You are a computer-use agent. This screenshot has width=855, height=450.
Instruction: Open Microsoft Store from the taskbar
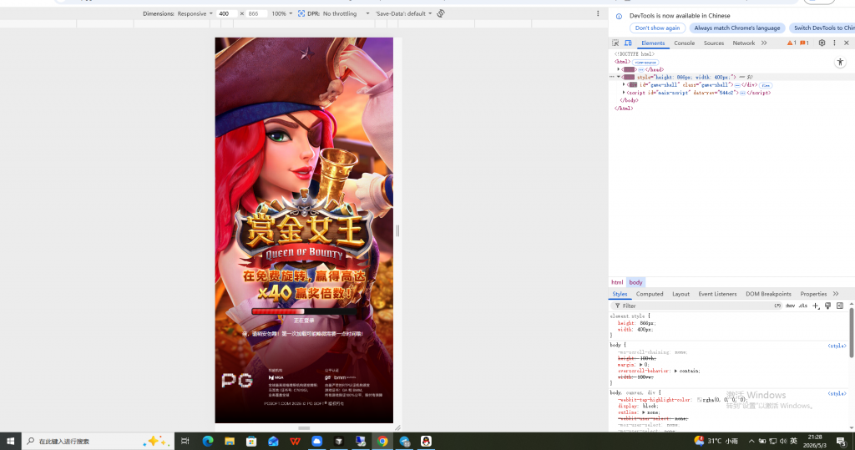coord(251,442)
